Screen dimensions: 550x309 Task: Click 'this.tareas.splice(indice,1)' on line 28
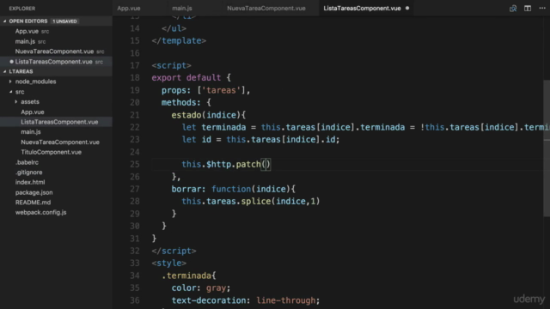[x=251, y=202]
